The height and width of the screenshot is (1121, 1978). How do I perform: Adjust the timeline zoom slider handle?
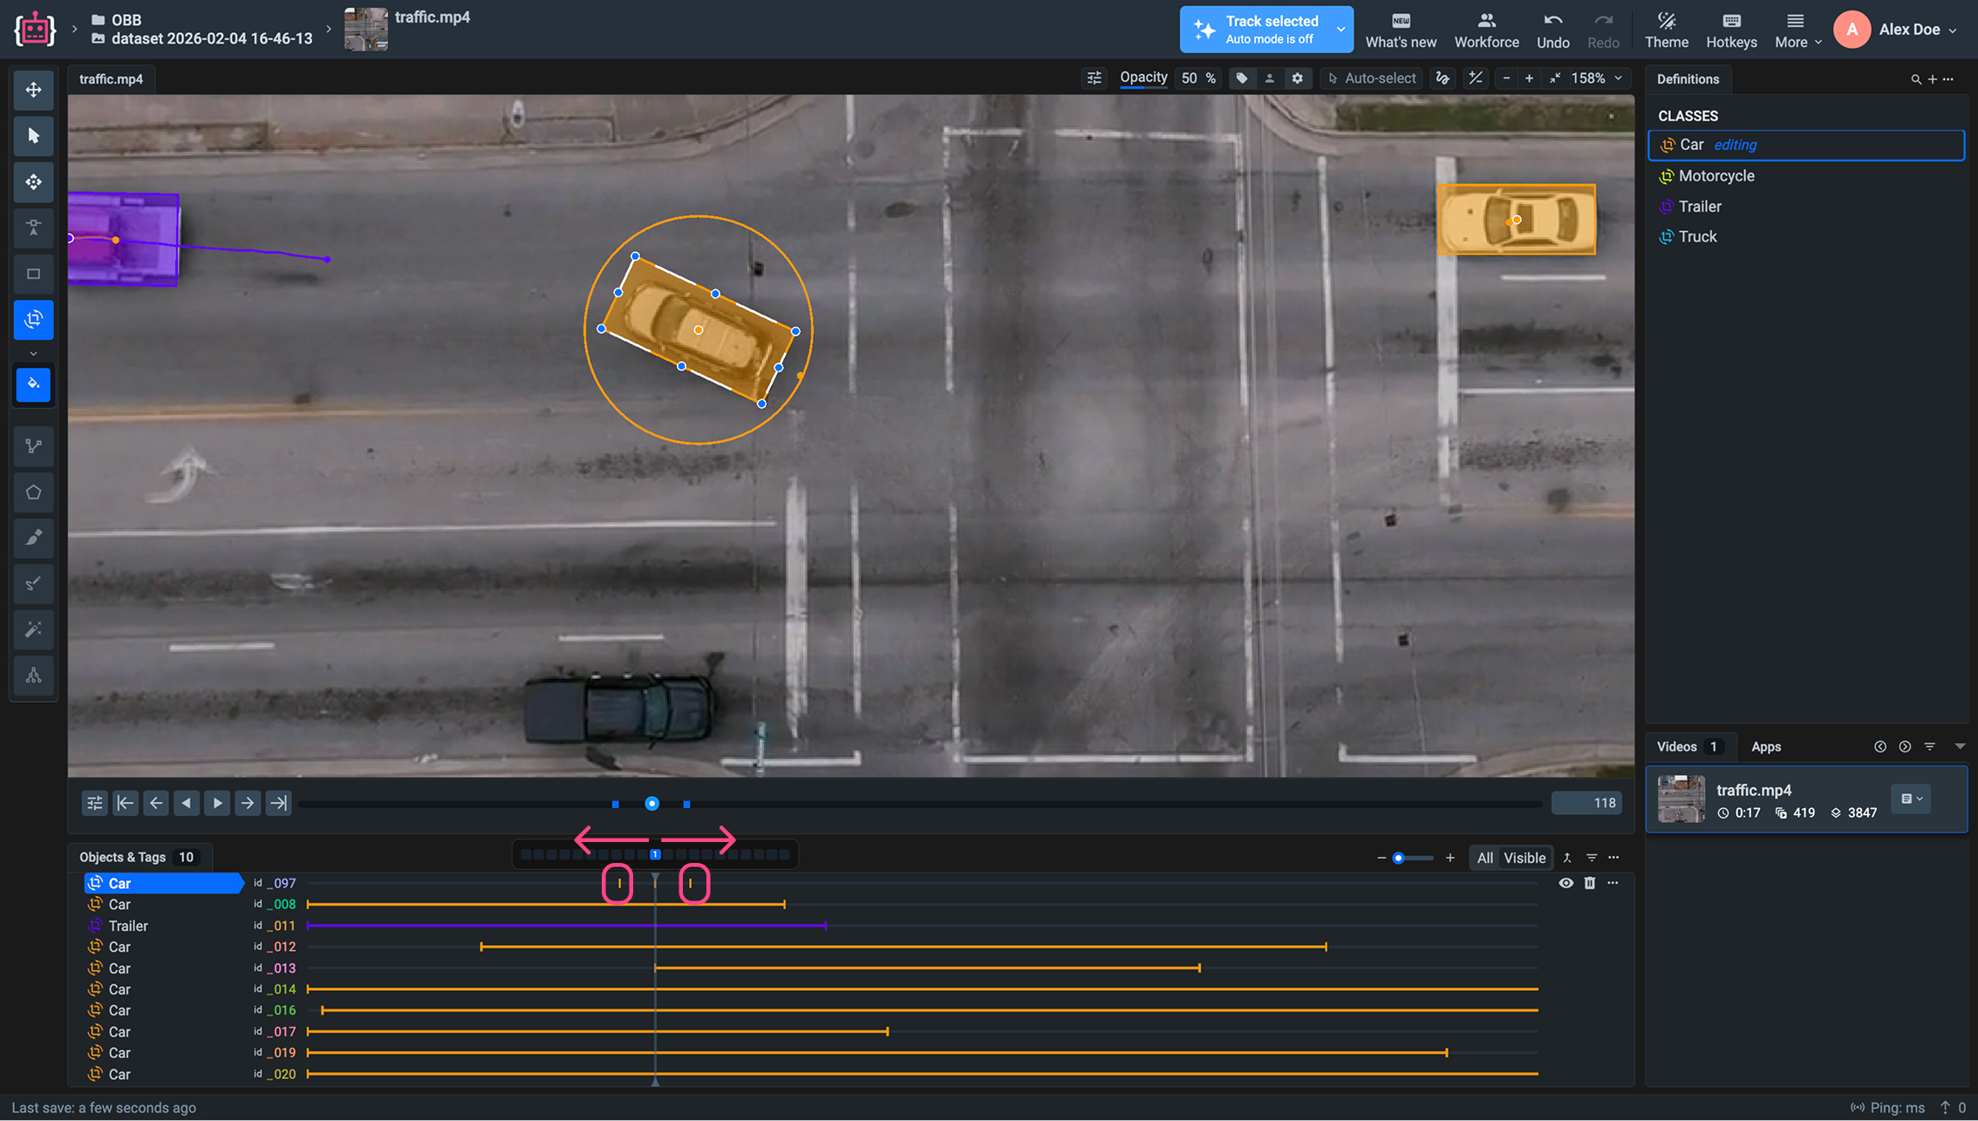pyautogui.click(x=1398, y=859)
